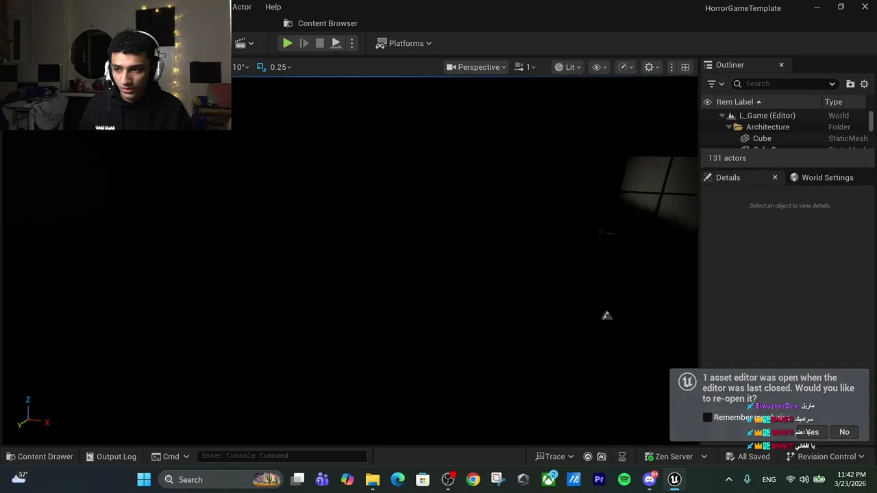Open the Output Log
Viewport: 877px width, 493px height.
coord(110,457)
